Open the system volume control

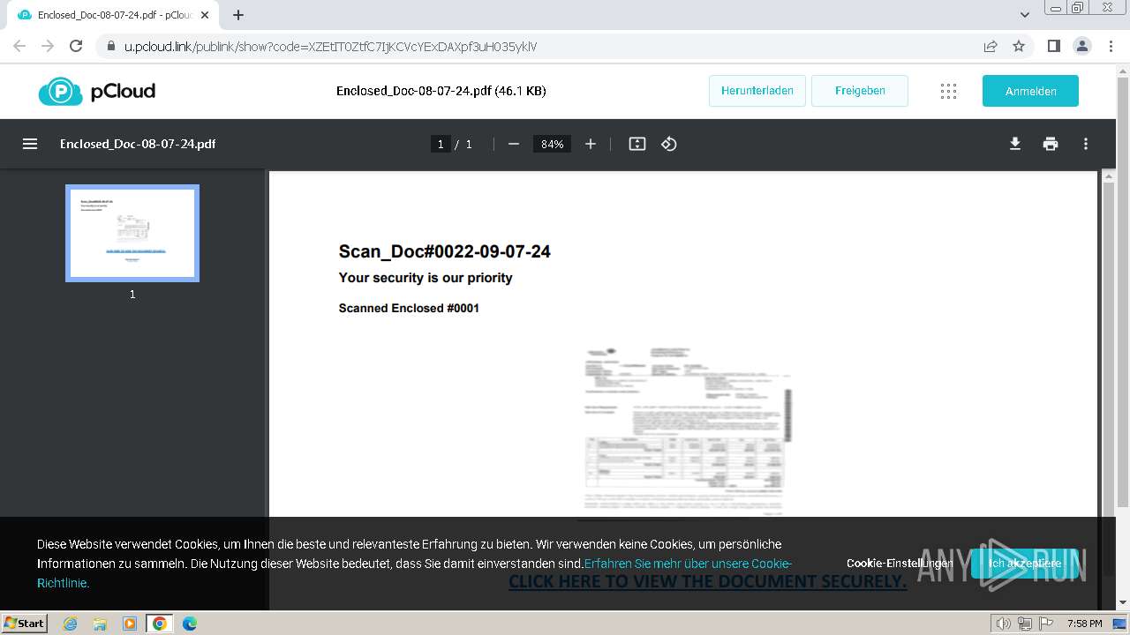[x=1004, y=624]
